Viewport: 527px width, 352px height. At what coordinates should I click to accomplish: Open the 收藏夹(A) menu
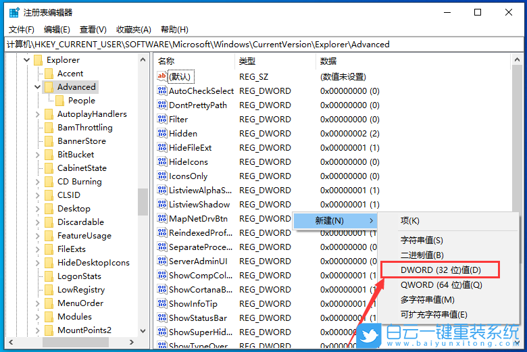tap(134, 30)
